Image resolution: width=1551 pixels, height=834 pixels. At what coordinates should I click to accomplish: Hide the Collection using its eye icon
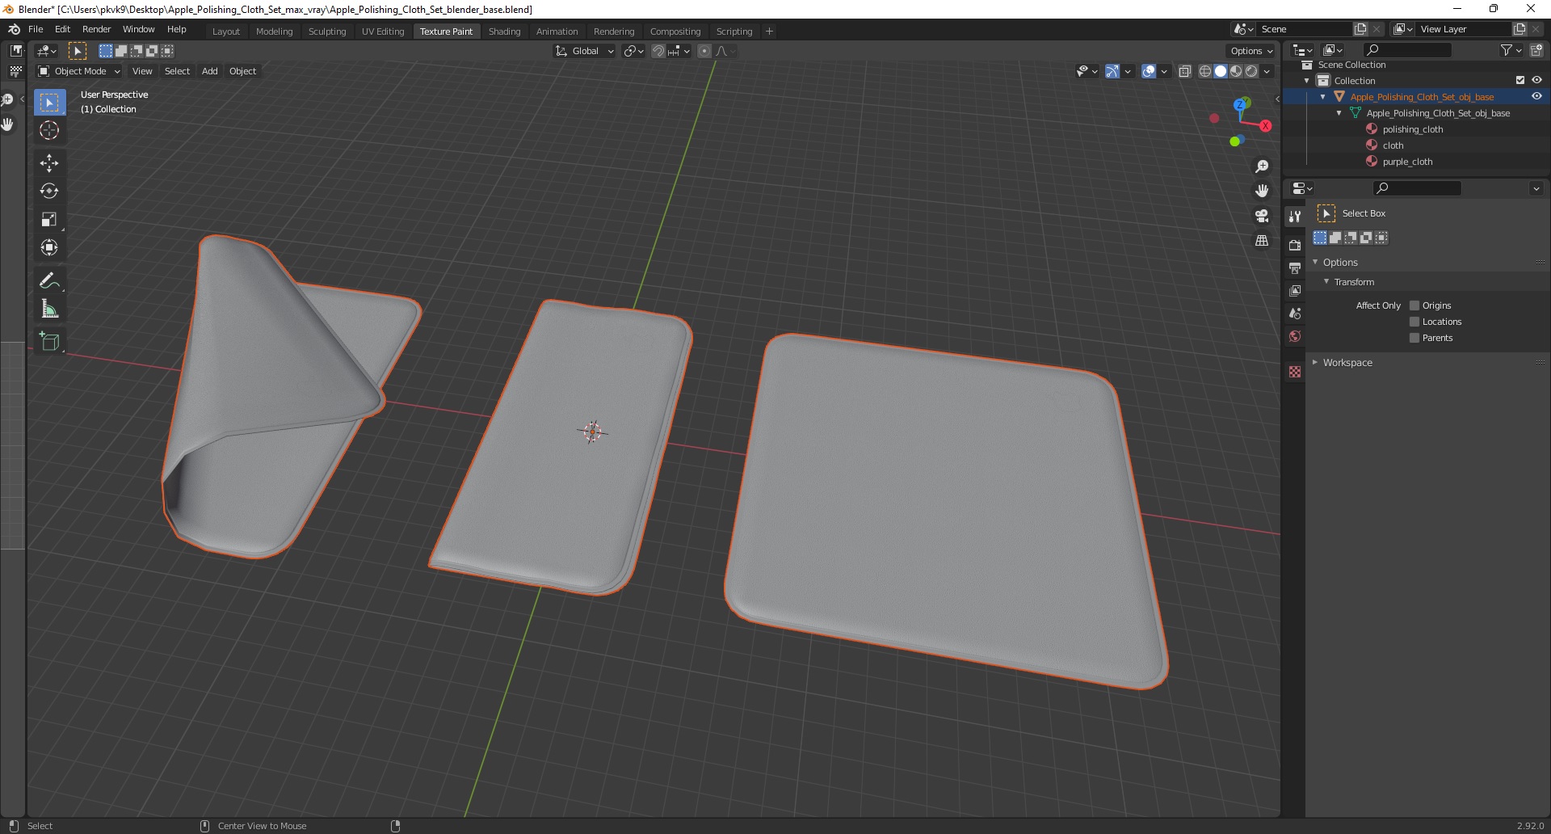1536,80
